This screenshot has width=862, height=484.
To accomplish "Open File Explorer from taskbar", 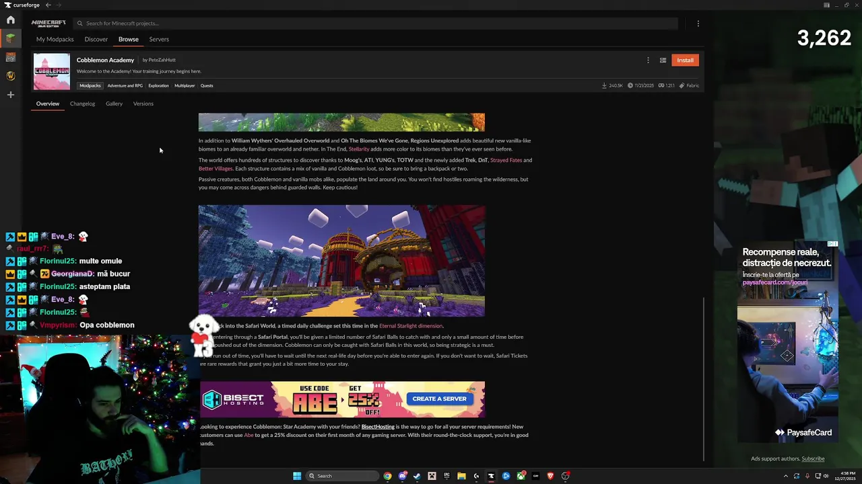I will click(461, 476).
